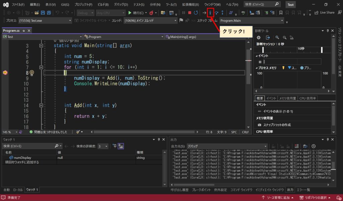Click the Hot Reload flame icon
The width and height of the screenshot is (343, 201).
click(151, 13)
